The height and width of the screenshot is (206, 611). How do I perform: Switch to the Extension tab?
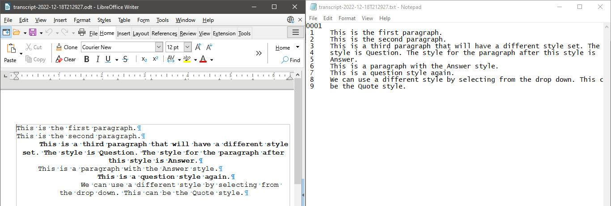pyautogui.click(x=224, y=34)
